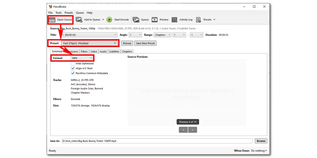The height and width of the screenshot is (158, 317).
Task: Click the Save New Preset button
Action: click(x=146, y=43)
